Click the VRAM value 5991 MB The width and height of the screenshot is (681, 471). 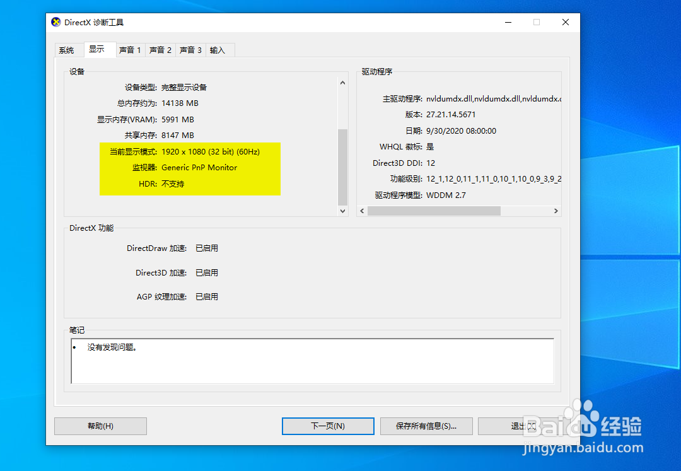178,119
